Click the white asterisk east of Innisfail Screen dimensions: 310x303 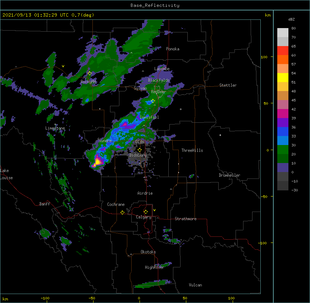click(181, 109)
